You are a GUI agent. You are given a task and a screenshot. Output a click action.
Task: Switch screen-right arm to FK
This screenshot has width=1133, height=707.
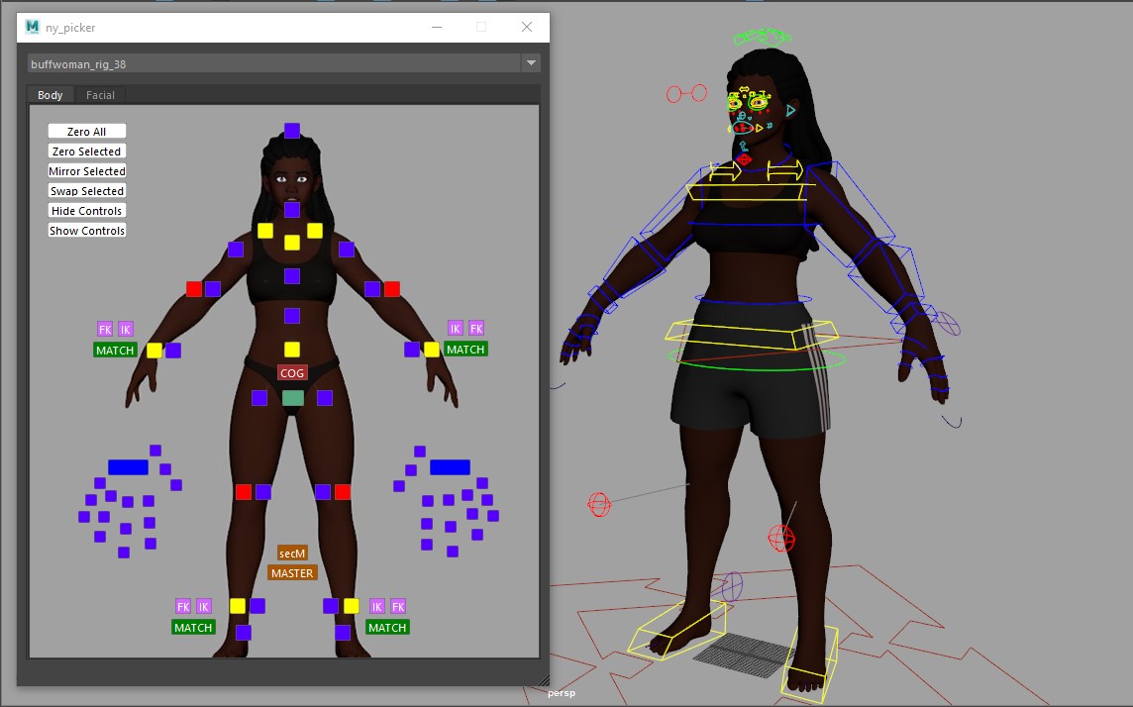(476, 329)
